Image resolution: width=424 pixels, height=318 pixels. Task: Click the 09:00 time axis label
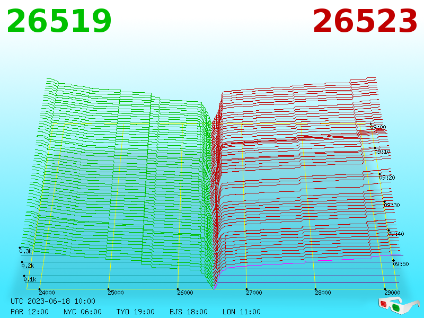[x=378, y=127]
